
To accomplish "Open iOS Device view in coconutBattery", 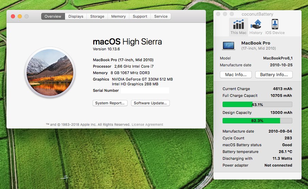I will point(275,27).
